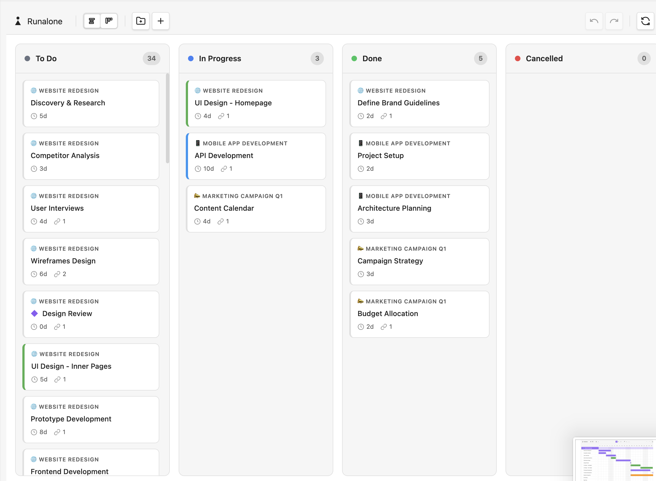Screen dimensions: 656x481
Task: Click the link icon on Wireframes Design card
Action: tap(57, 274)
